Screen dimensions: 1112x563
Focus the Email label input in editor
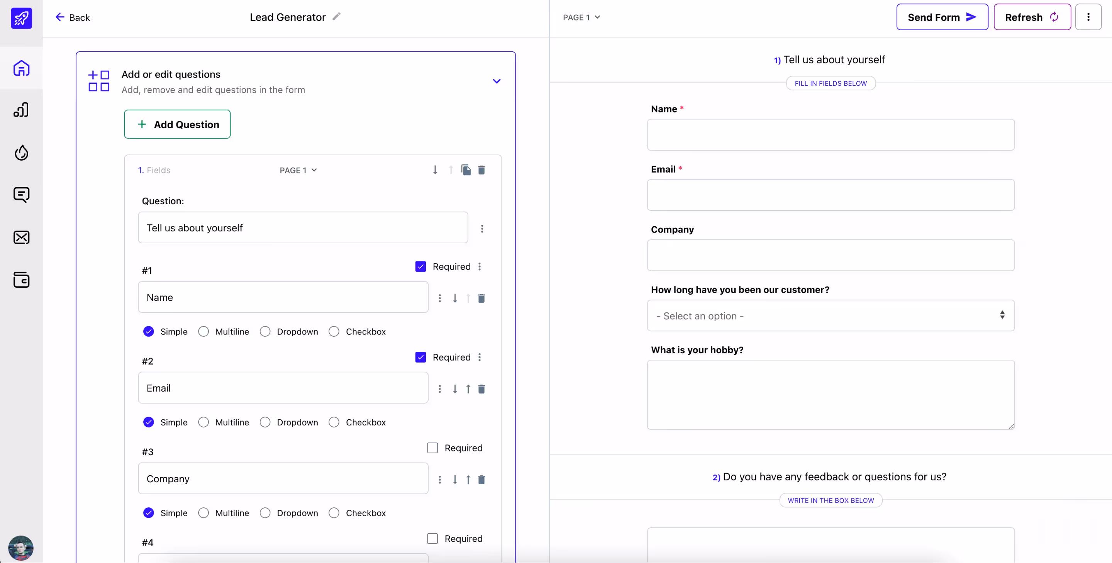point(283,388)
